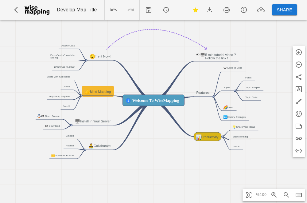This screenshot has height=203, width=307.
Task: Select the History Changes subtopic
Action: [x=236, y=117]
